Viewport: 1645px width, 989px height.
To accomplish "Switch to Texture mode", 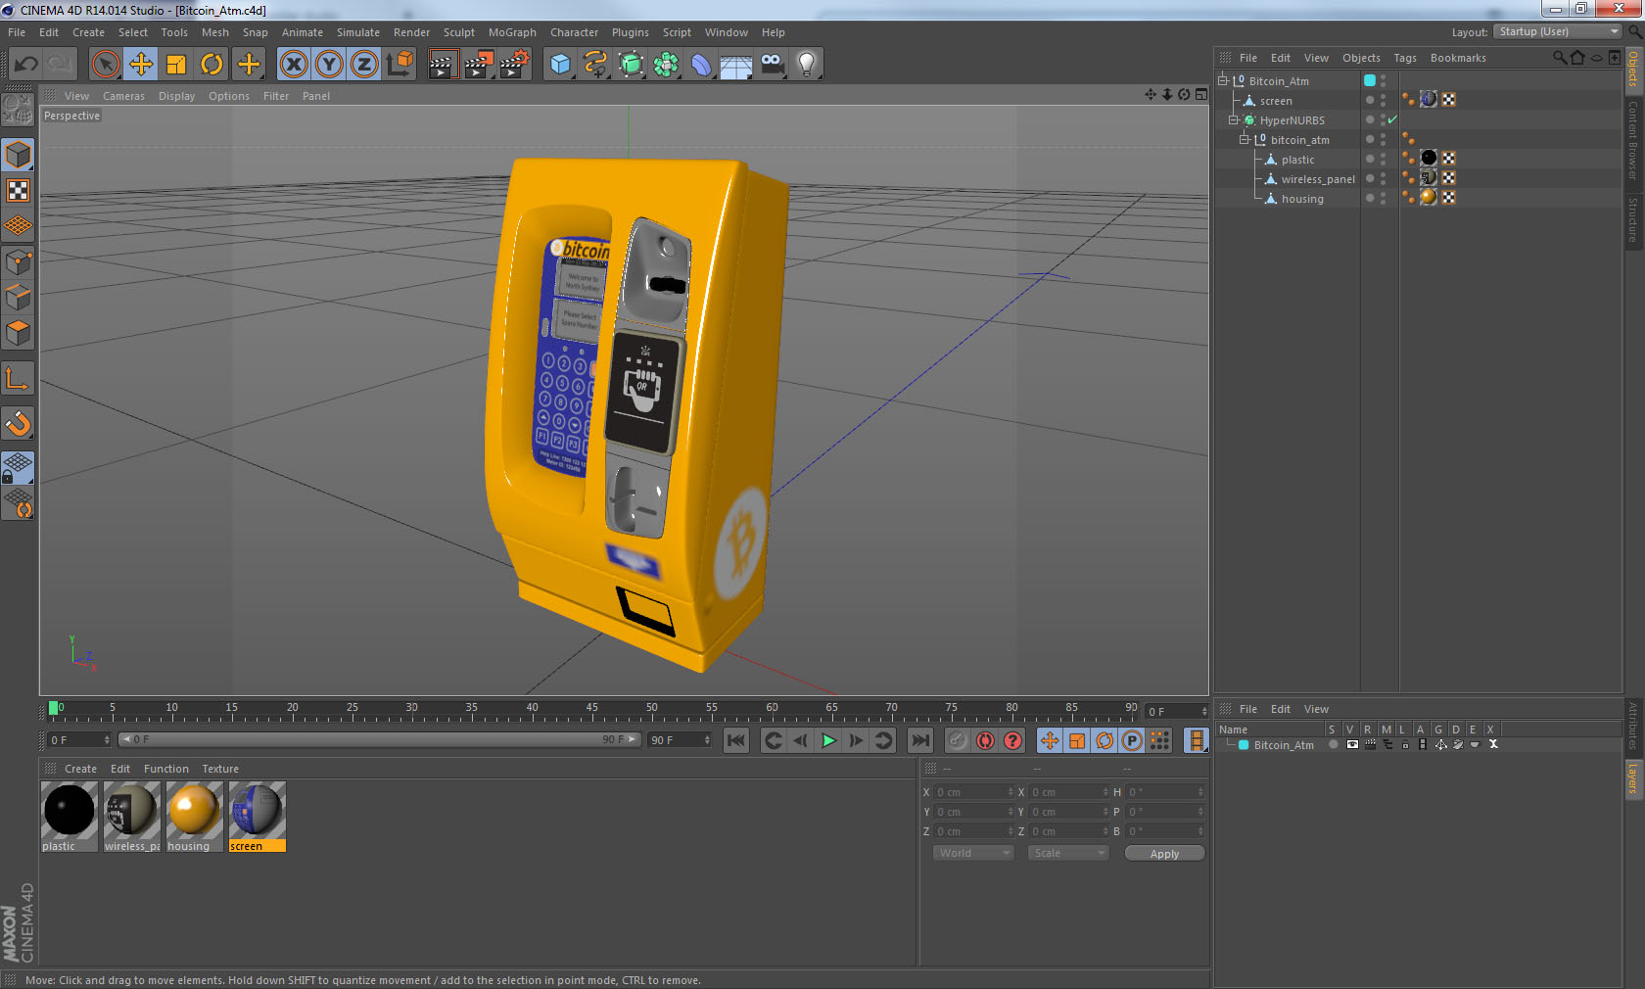I will (19, 191).
